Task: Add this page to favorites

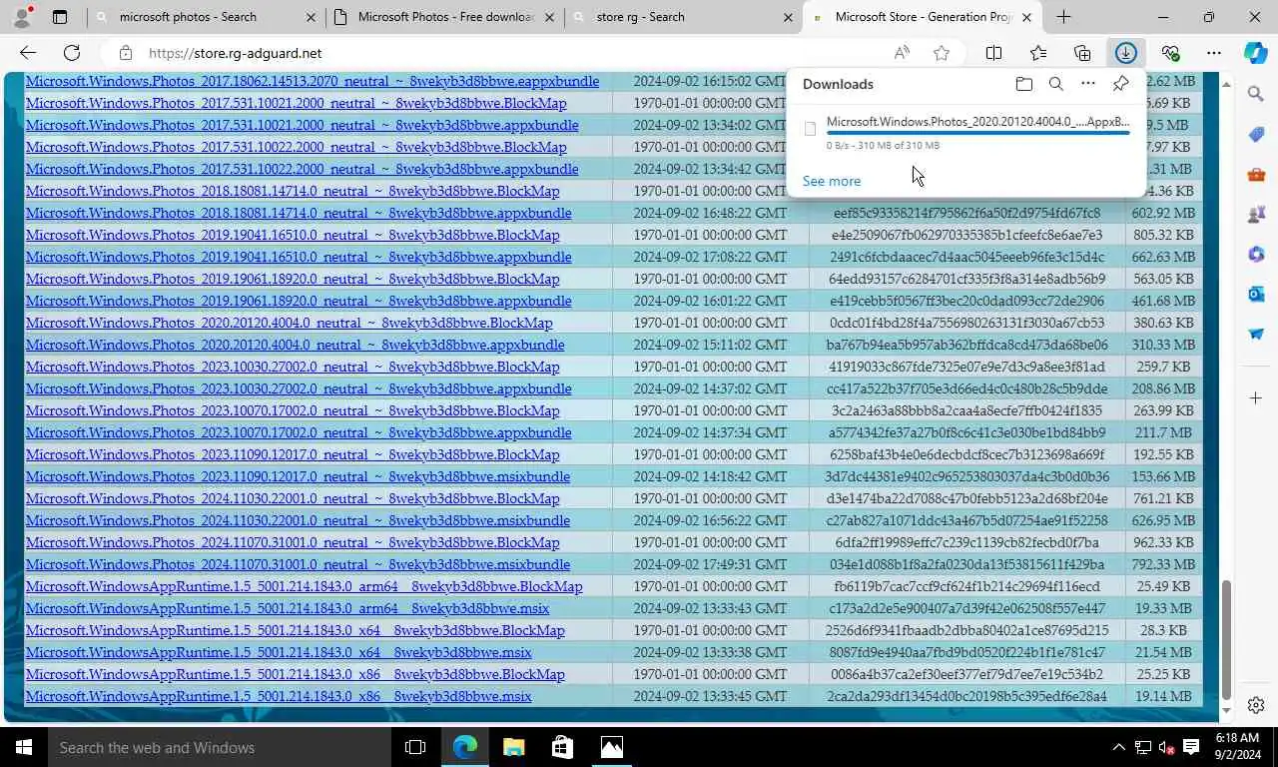Action: coord(941,53)
